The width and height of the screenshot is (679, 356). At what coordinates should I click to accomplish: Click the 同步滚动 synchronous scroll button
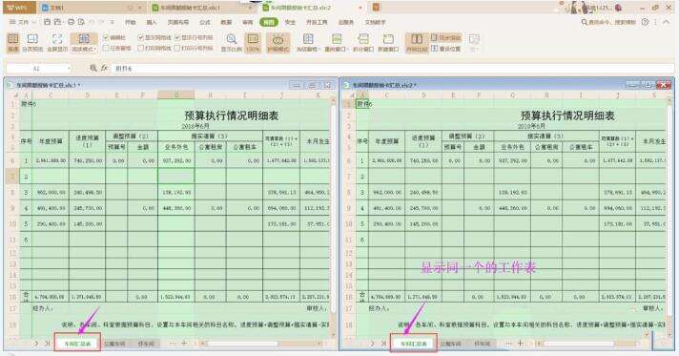tap(445, 38)
